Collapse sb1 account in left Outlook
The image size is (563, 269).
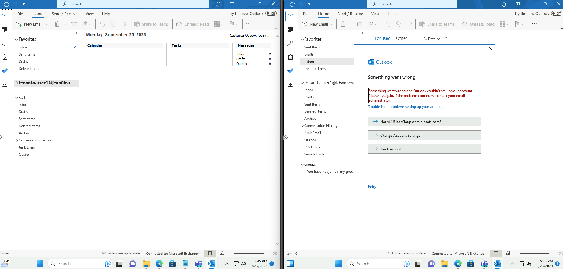tap(17, 97)
